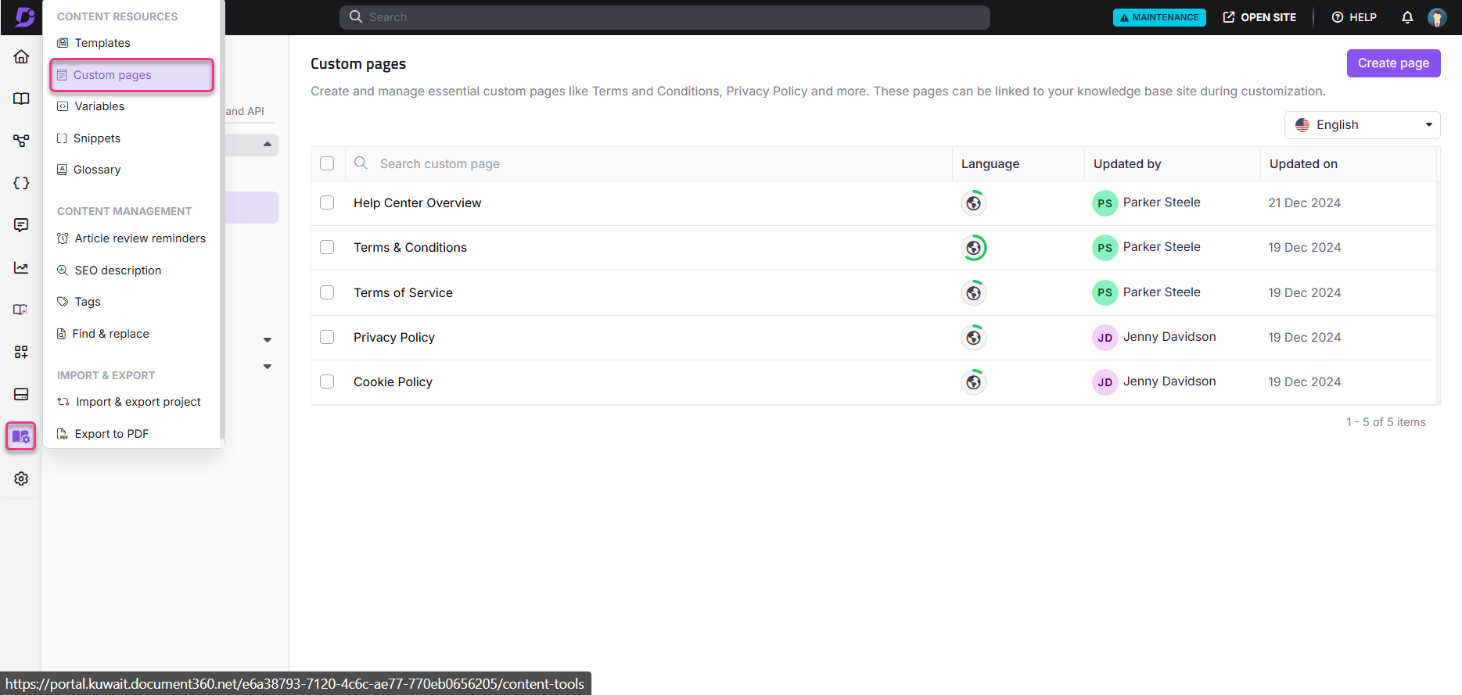
Task: Click the Updated on column header
Action: click(x=1303, y=164)
